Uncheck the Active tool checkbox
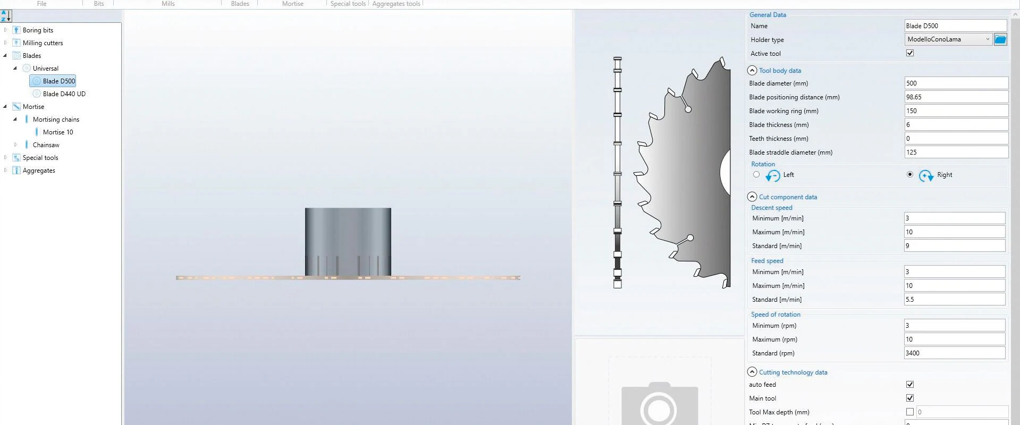The width and height of the screenshot is (1020, 425). tap(910, 53)
